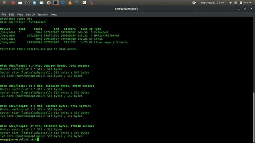The width and height of the screenshot is (255, 143).
Task: Click the /dev/sda6 partition row
Action: (64, 43)
